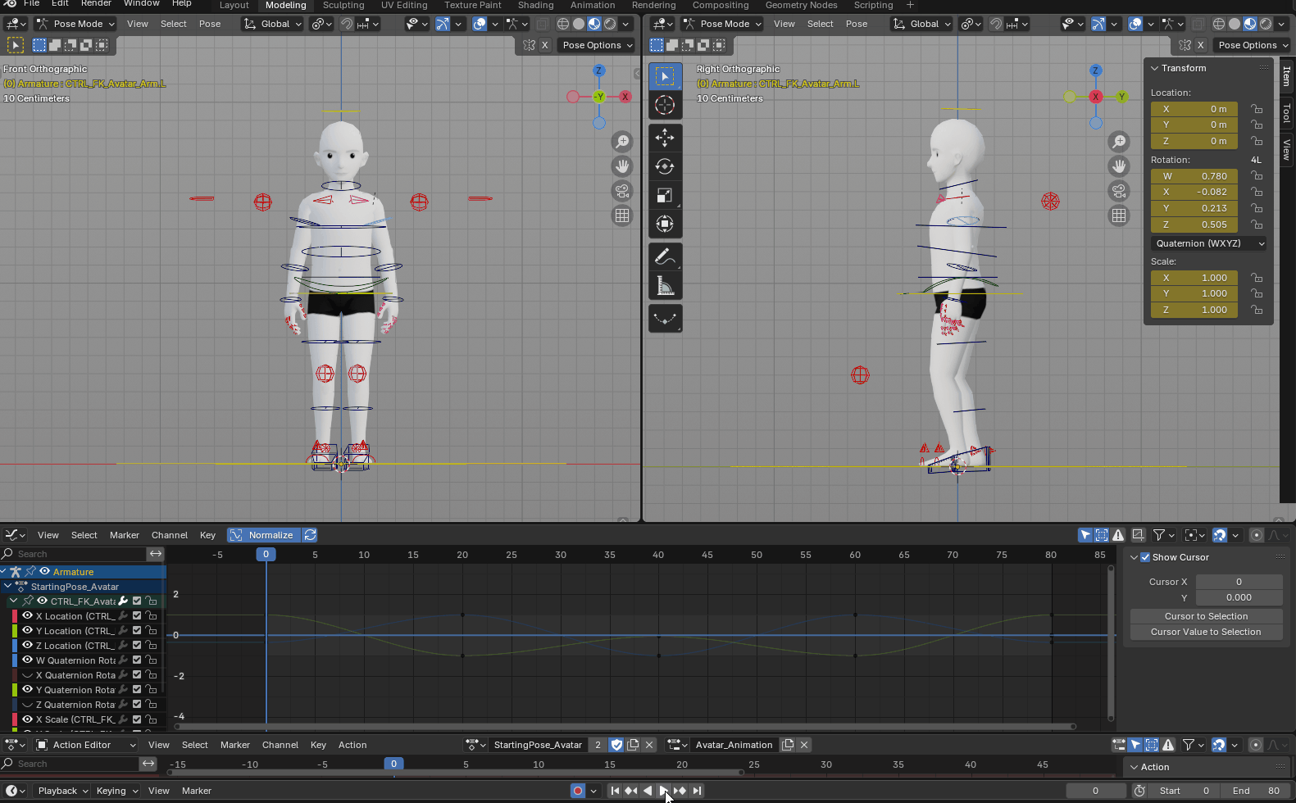
Task: Toggle camera view in the left viewport
Action: [x=622, y=191]
